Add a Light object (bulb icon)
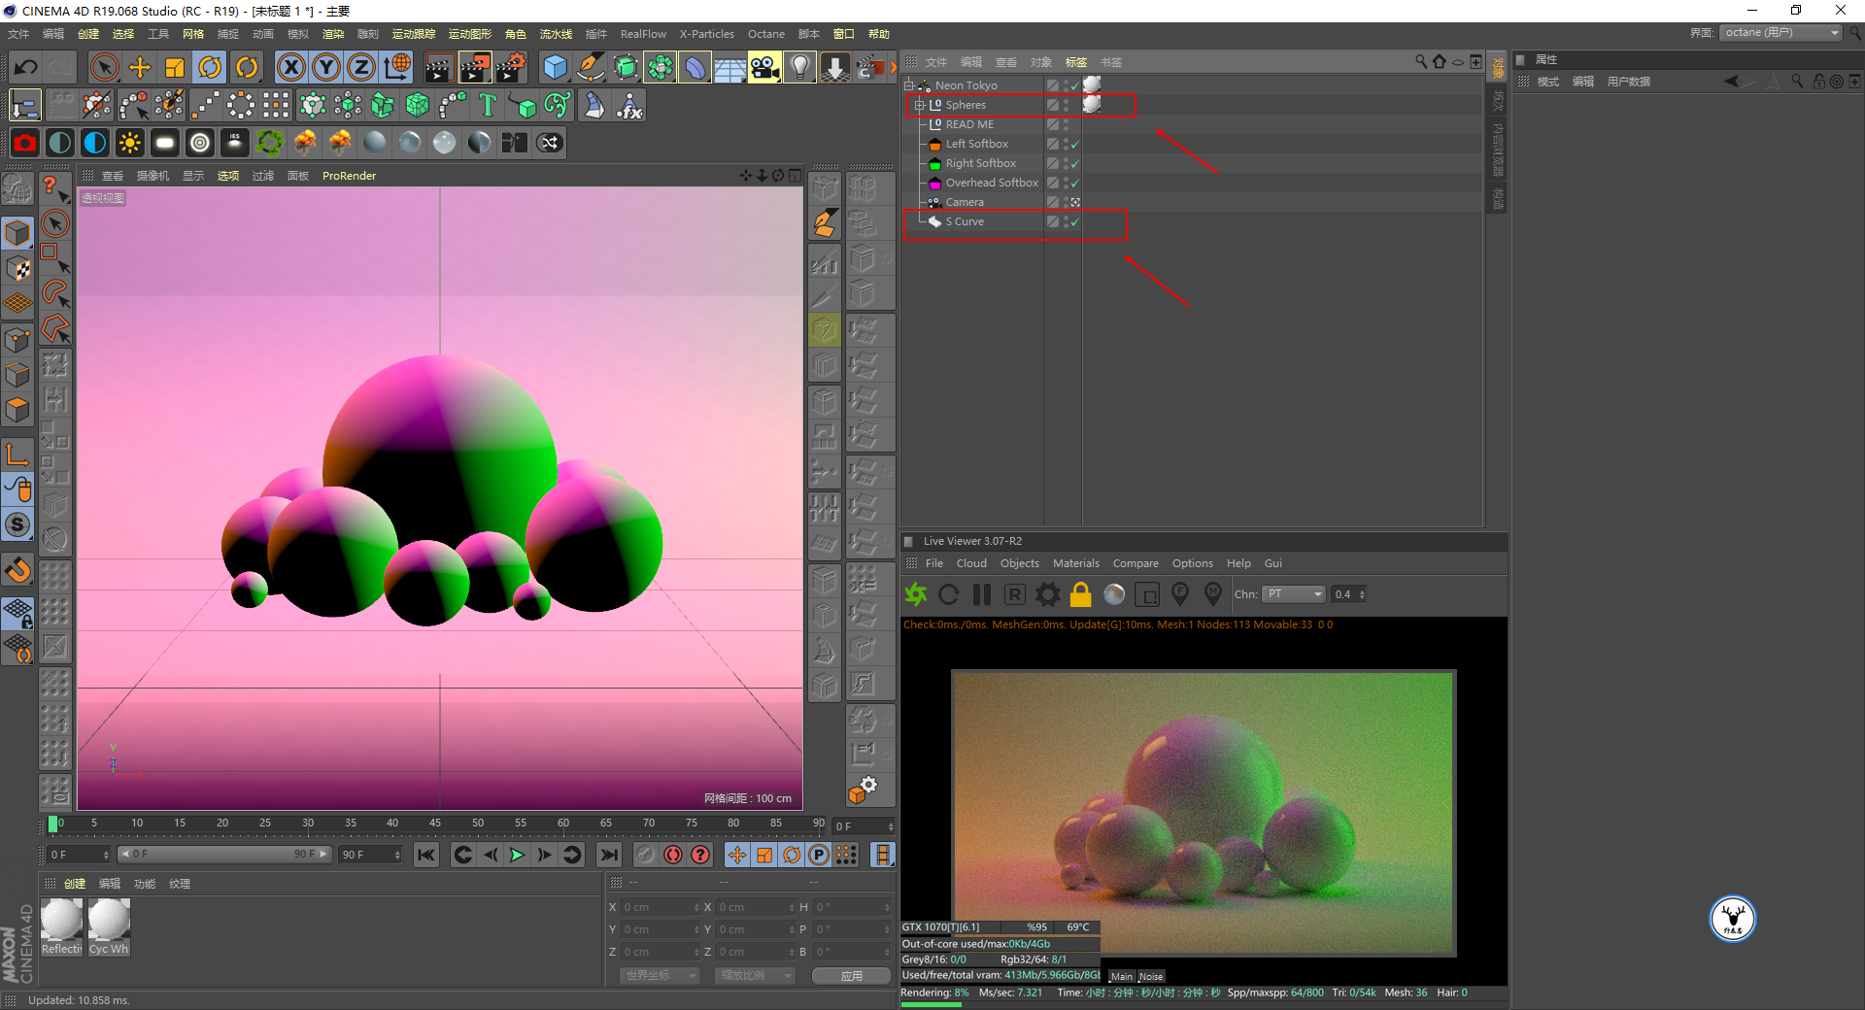Screen dimensions: 1865x1010 tap(799, 67)
